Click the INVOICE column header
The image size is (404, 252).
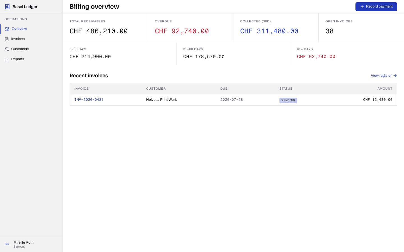pos(81,88)
